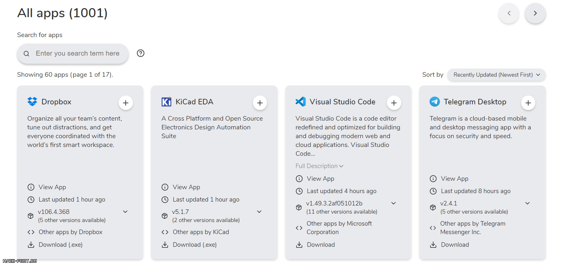The image size is (570, 265).
Task: Open the search help question mark icon
Action: tap(140, 53)
